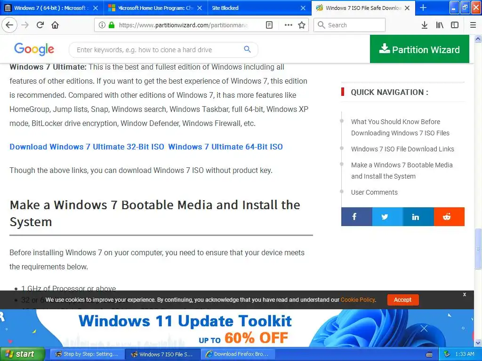Click the 1:33 AM system clock
This screenshot has width=482, height=361.
(x=465, y=354)
